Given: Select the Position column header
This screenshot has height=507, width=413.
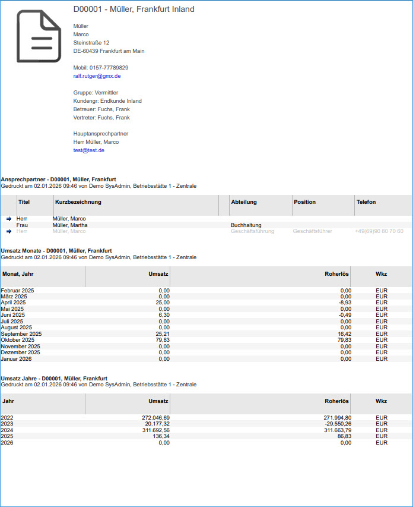Looking at the screenshot, I should pyautogui.click(x=305, y=202).
